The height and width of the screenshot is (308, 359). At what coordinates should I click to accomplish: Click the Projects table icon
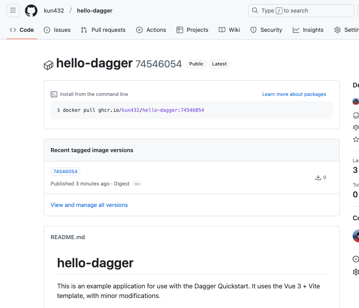point(180,30)
